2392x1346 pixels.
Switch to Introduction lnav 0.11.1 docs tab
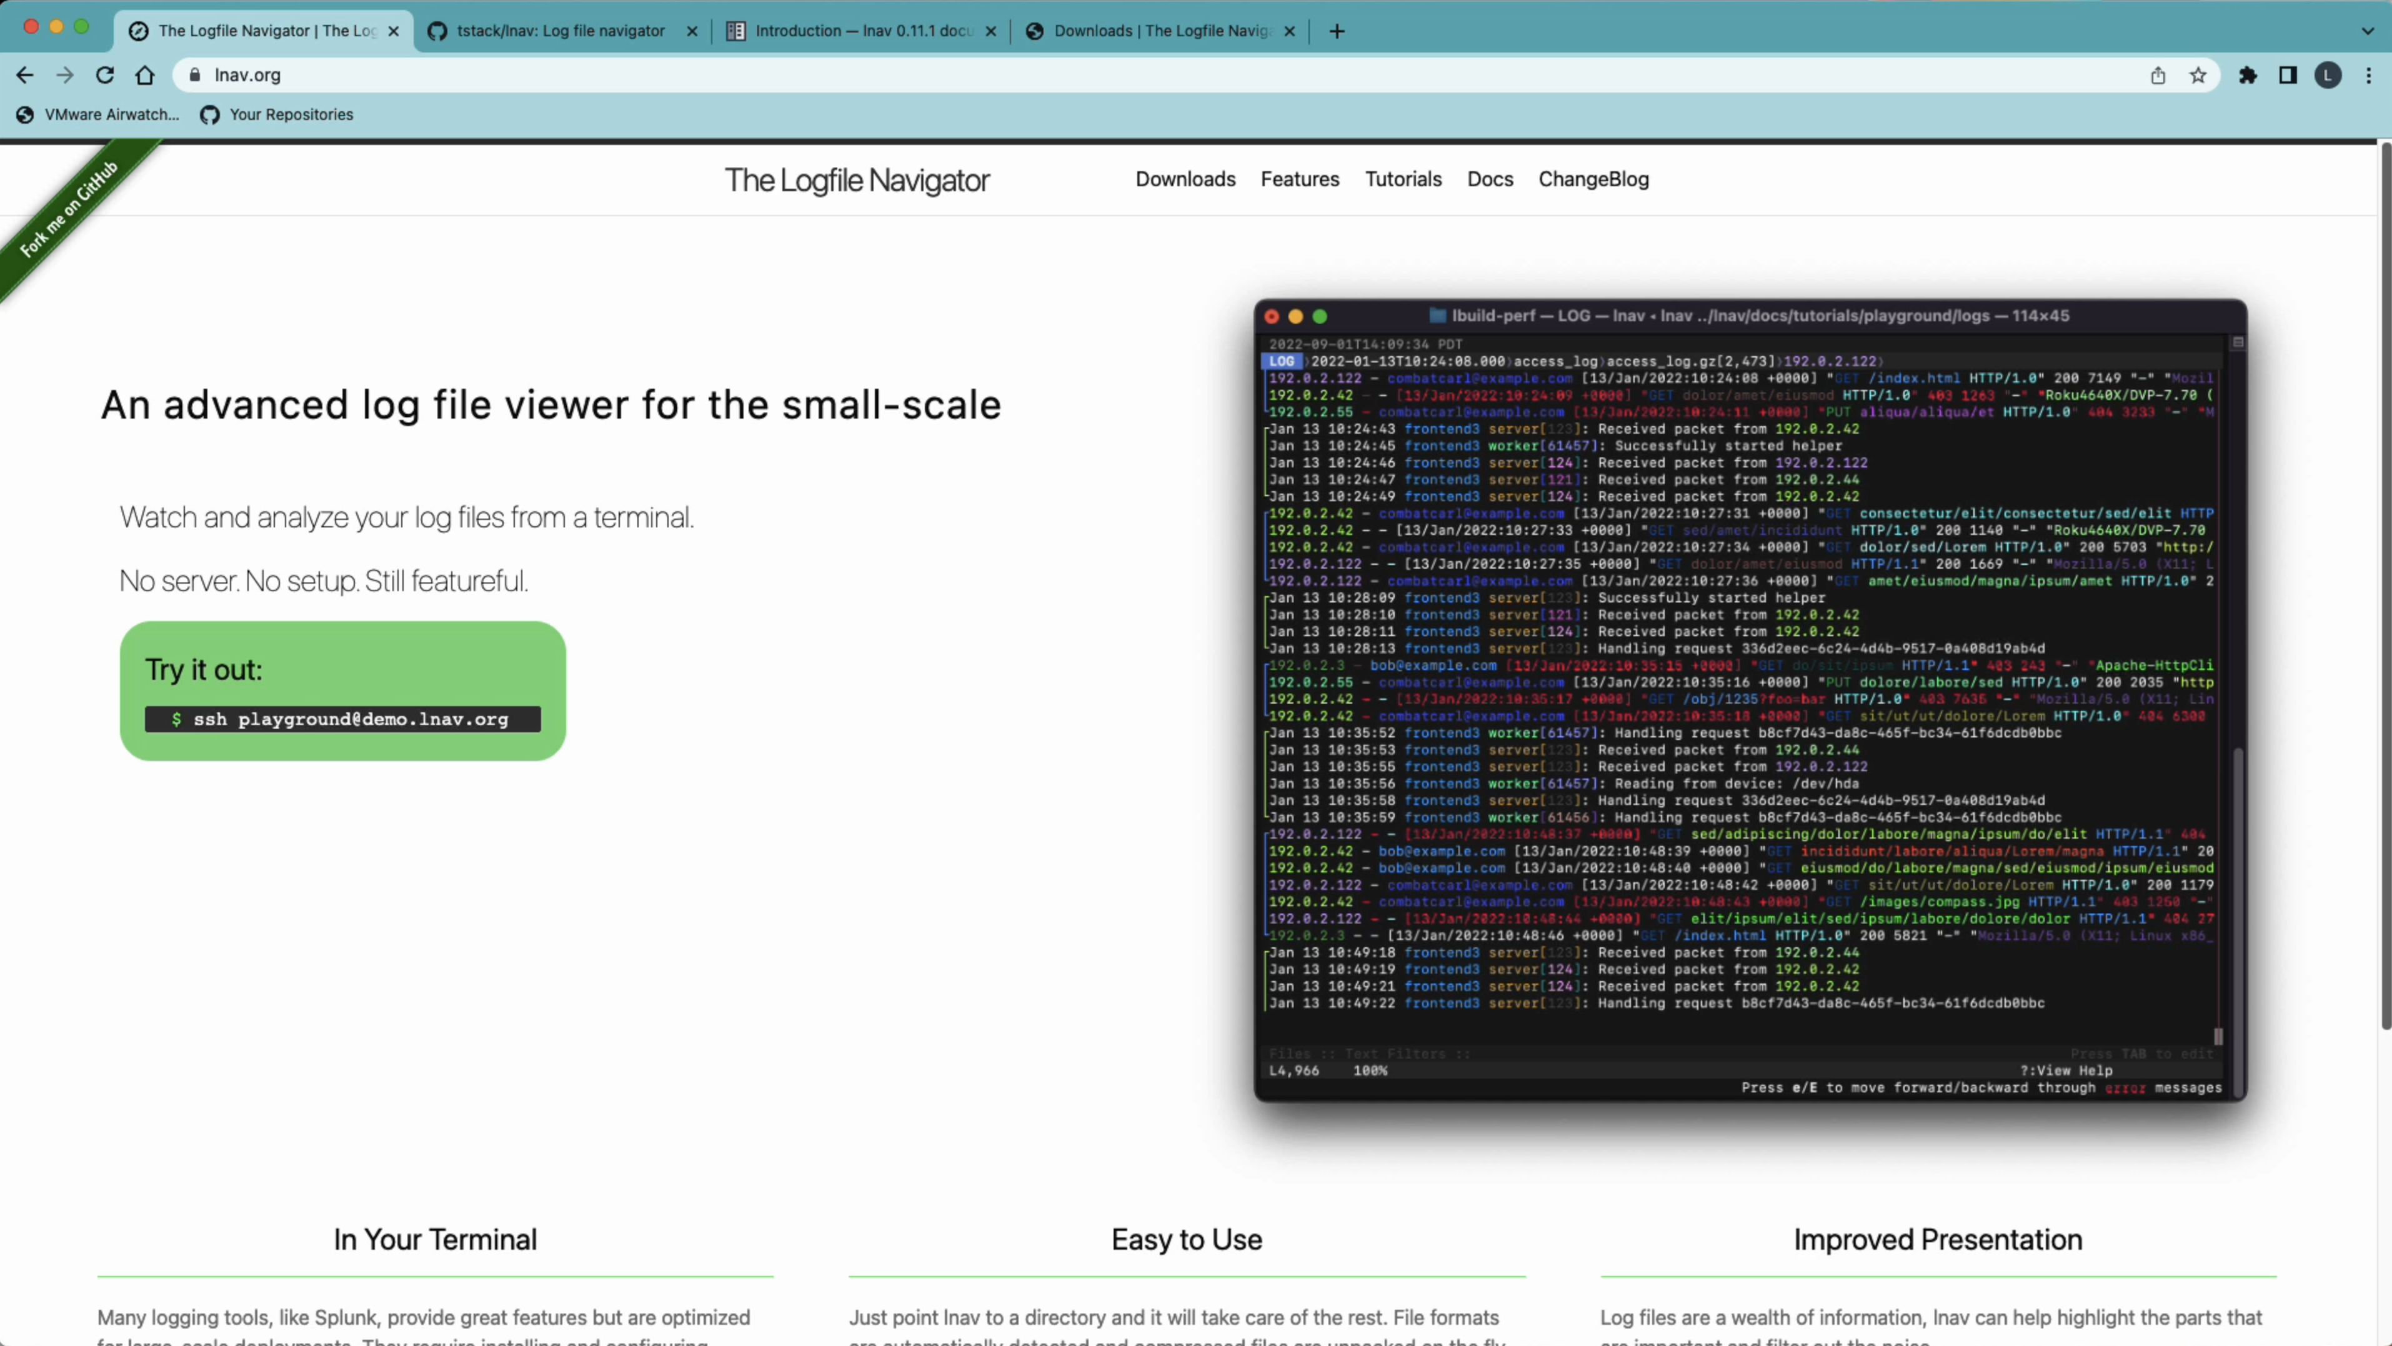tap(861, 31)
